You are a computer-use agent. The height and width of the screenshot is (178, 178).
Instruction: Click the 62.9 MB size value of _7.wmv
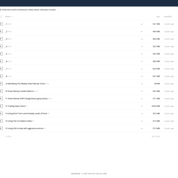point(156,69)
